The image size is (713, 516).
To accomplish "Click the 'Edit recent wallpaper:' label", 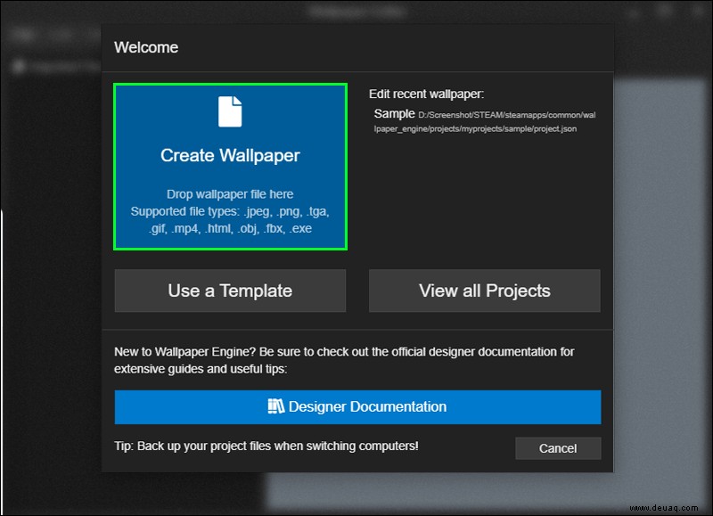I will 427,94.
